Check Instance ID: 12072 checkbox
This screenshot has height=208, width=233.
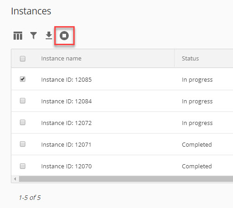[23, 122]
